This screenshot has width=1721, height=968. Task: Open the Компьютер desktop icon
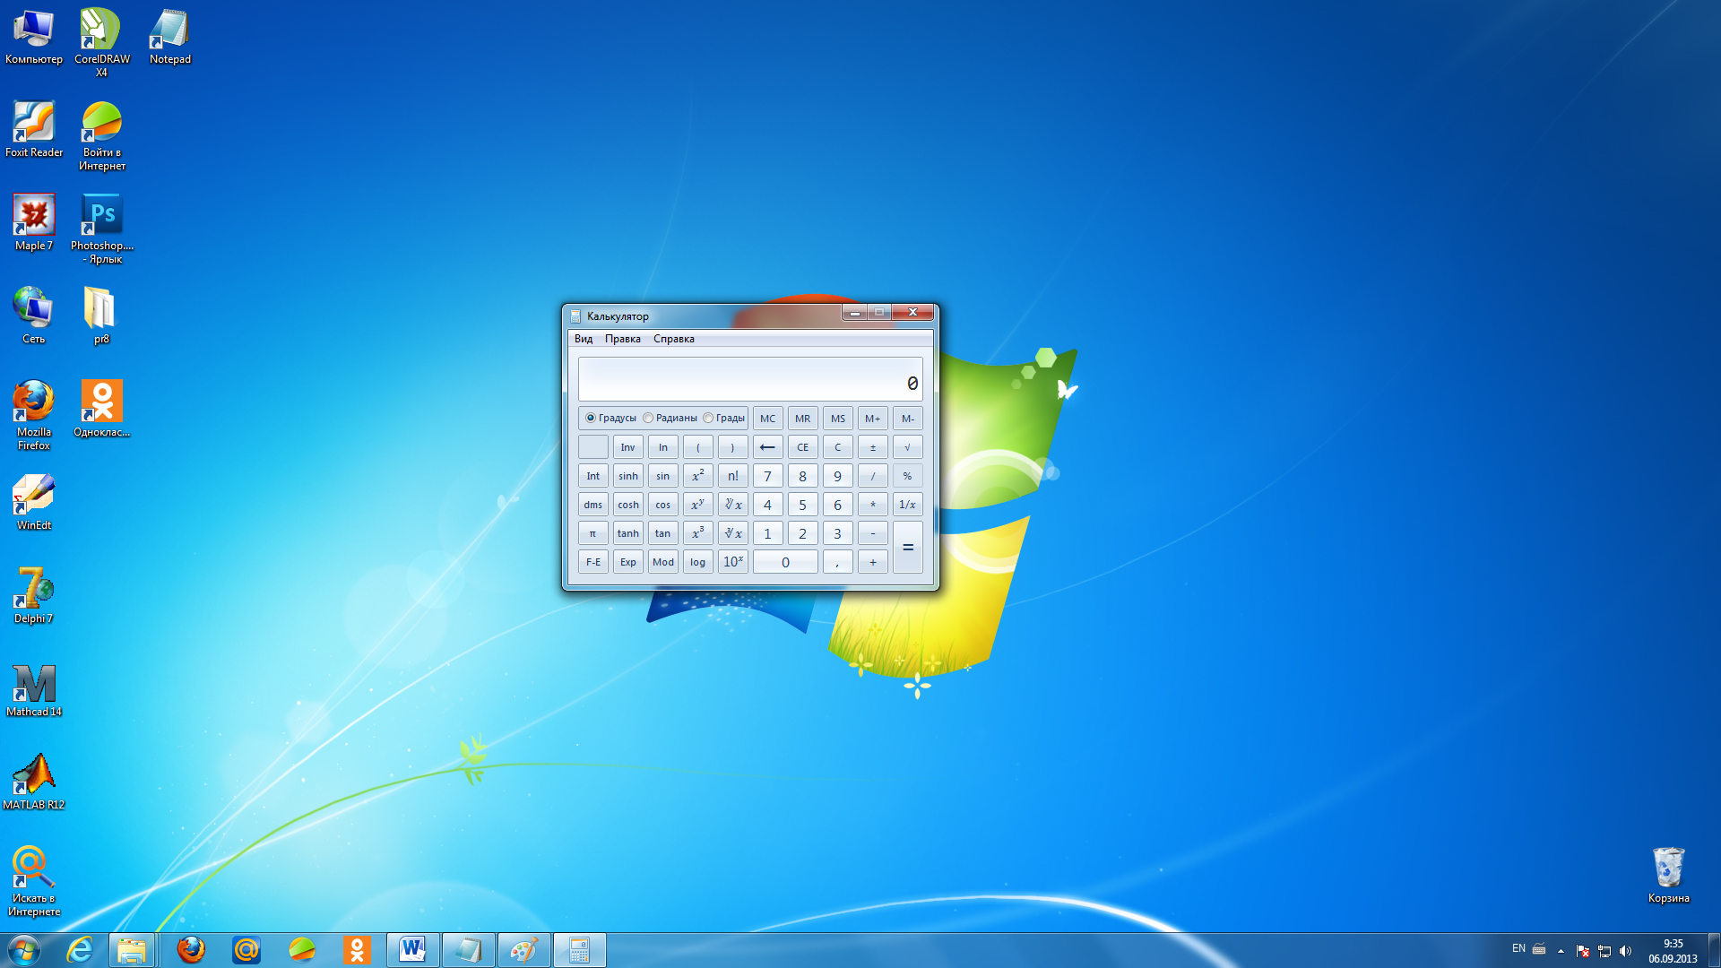34,38
